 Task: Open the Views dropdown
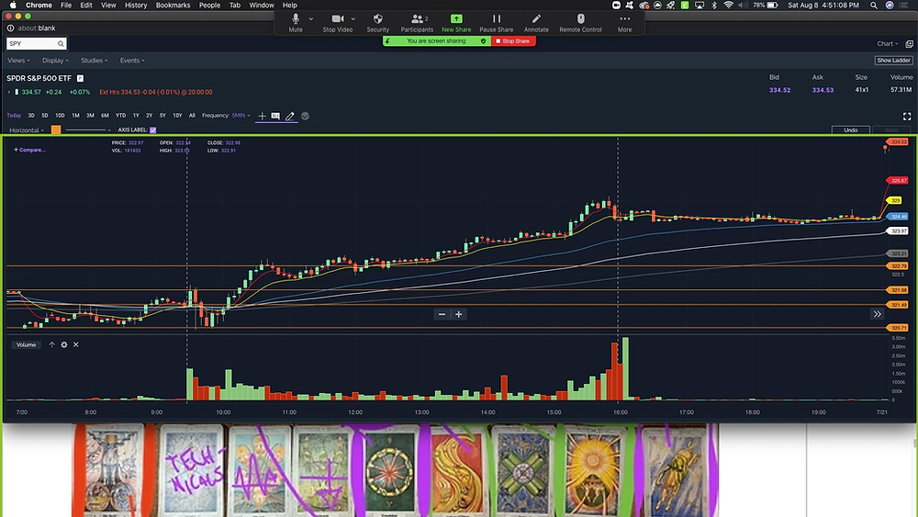point(18,61)
